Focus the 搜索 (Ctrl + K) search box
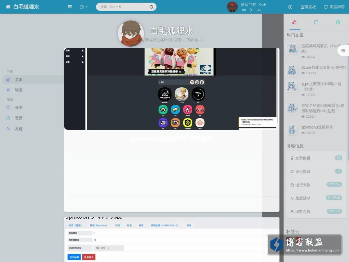This screenshot has height=262, width=349. (x=126, y=7)
